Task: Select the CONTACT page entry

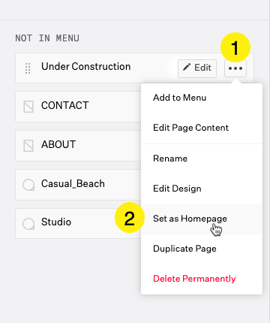Action: click(x=78, y=107)
